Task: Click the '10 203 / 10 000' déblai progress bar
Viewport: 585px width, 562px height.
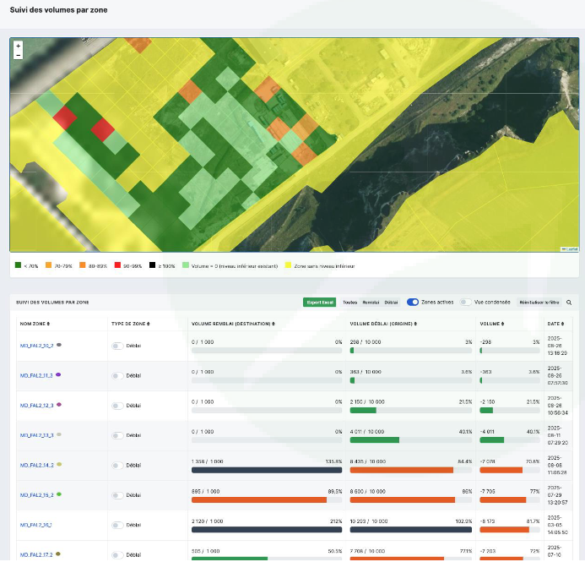Action: [x=411, y=530]
